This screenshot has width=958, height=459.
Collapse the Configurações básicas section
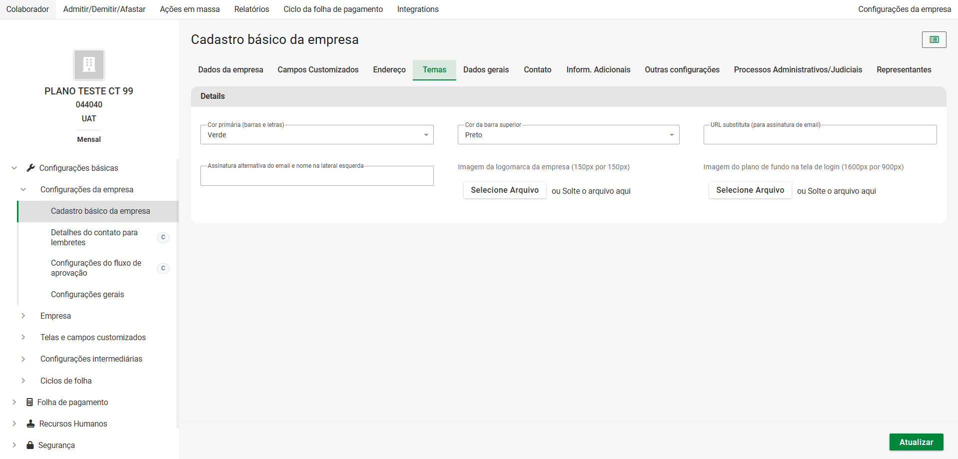click(14, 168)
